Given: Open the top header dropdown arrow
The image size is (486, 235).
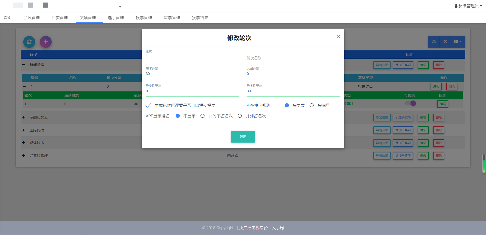Looking at the screenshot, I should click(x=120, y=7).
